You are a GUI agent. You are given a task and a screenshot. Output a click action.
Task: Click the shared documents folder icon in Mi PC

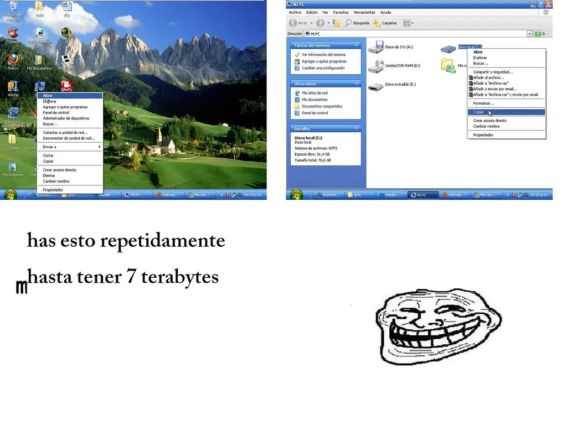point(448,66)
